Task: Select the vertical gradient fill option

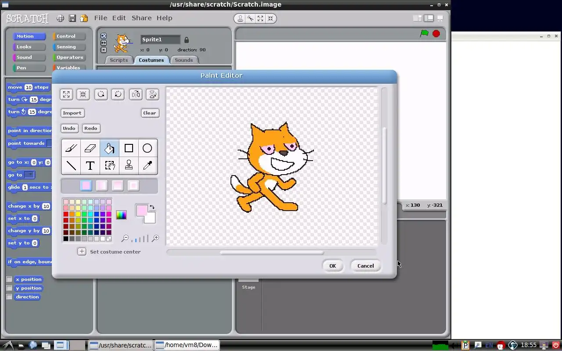Action: (117, 186)
